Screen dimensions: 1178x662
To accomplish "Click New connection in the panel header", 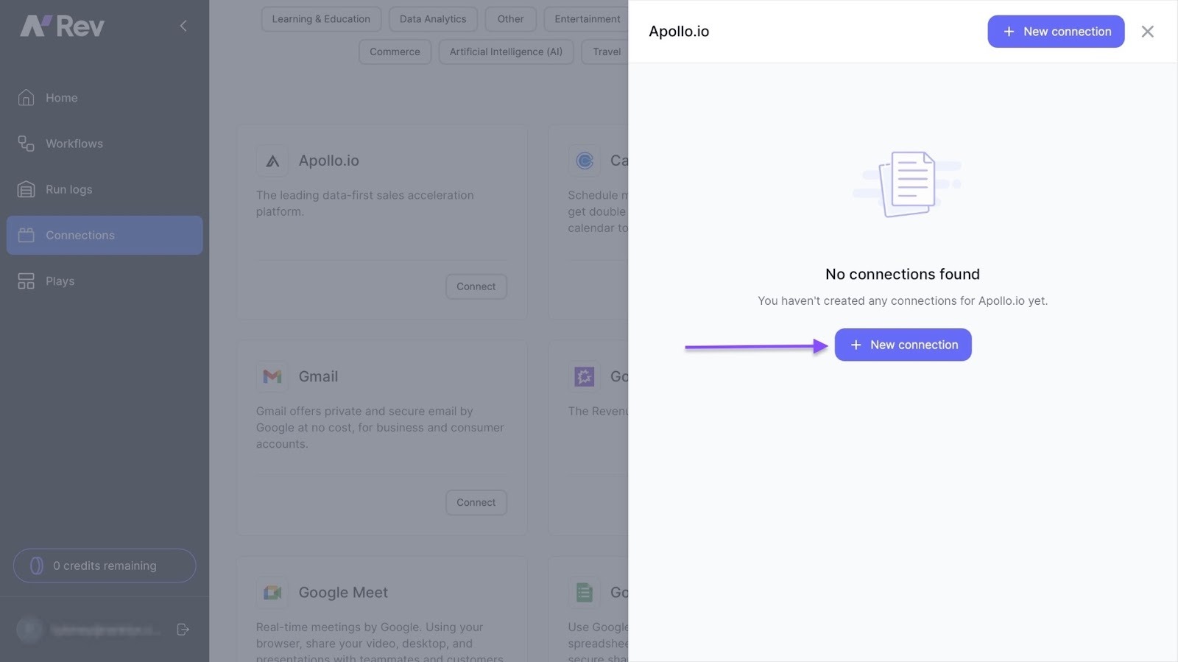I will tap(1056, 32).
